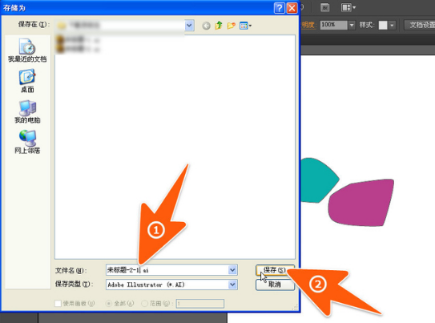Open 我最近的文档 in the places bar

27,50
